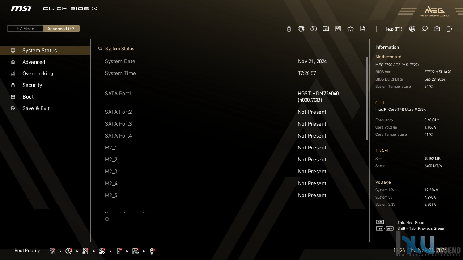
Task: Click the CPU Frequency value 5.40 GHz
Action: pyautogui.click(x=432, y=120)
